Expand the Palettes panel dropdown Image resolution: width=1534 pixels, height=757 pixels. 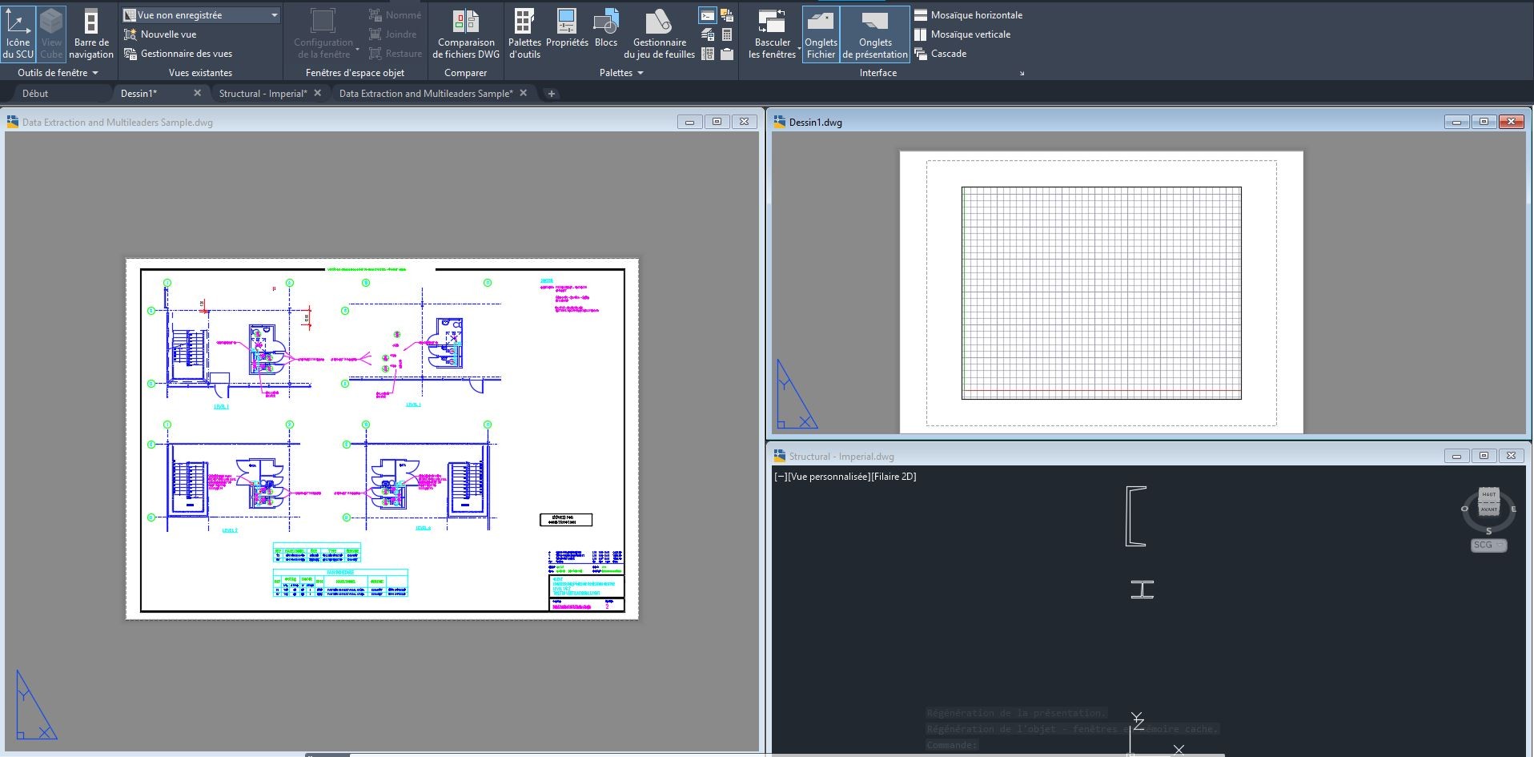click(x=640, y=72)
